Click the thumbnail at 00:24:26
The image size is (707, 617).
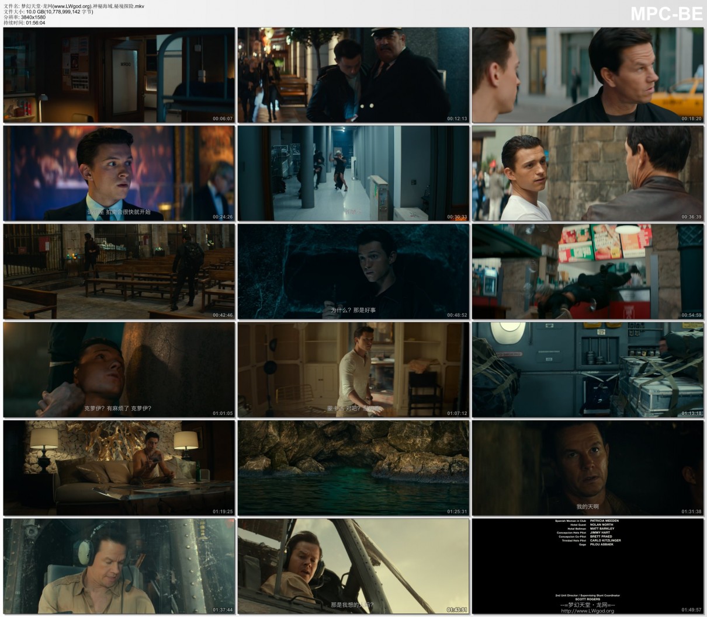(119, 173)
